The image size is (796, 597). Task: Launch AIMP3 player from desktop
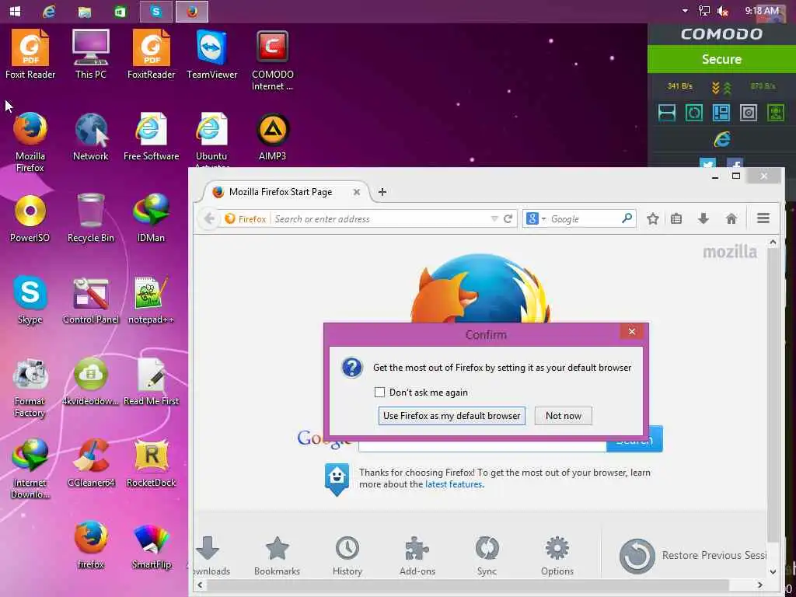click(273, 136)
